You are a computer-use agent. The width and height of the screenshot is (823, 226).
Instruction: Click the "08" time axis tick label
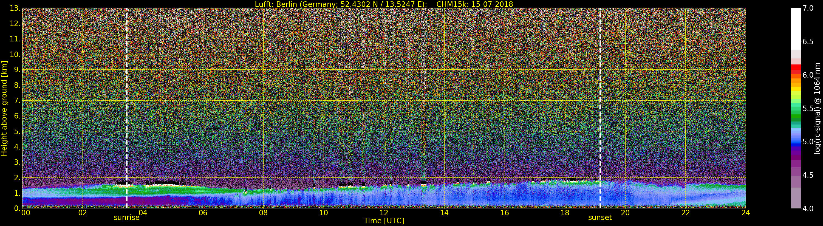[x=263, y=213]
